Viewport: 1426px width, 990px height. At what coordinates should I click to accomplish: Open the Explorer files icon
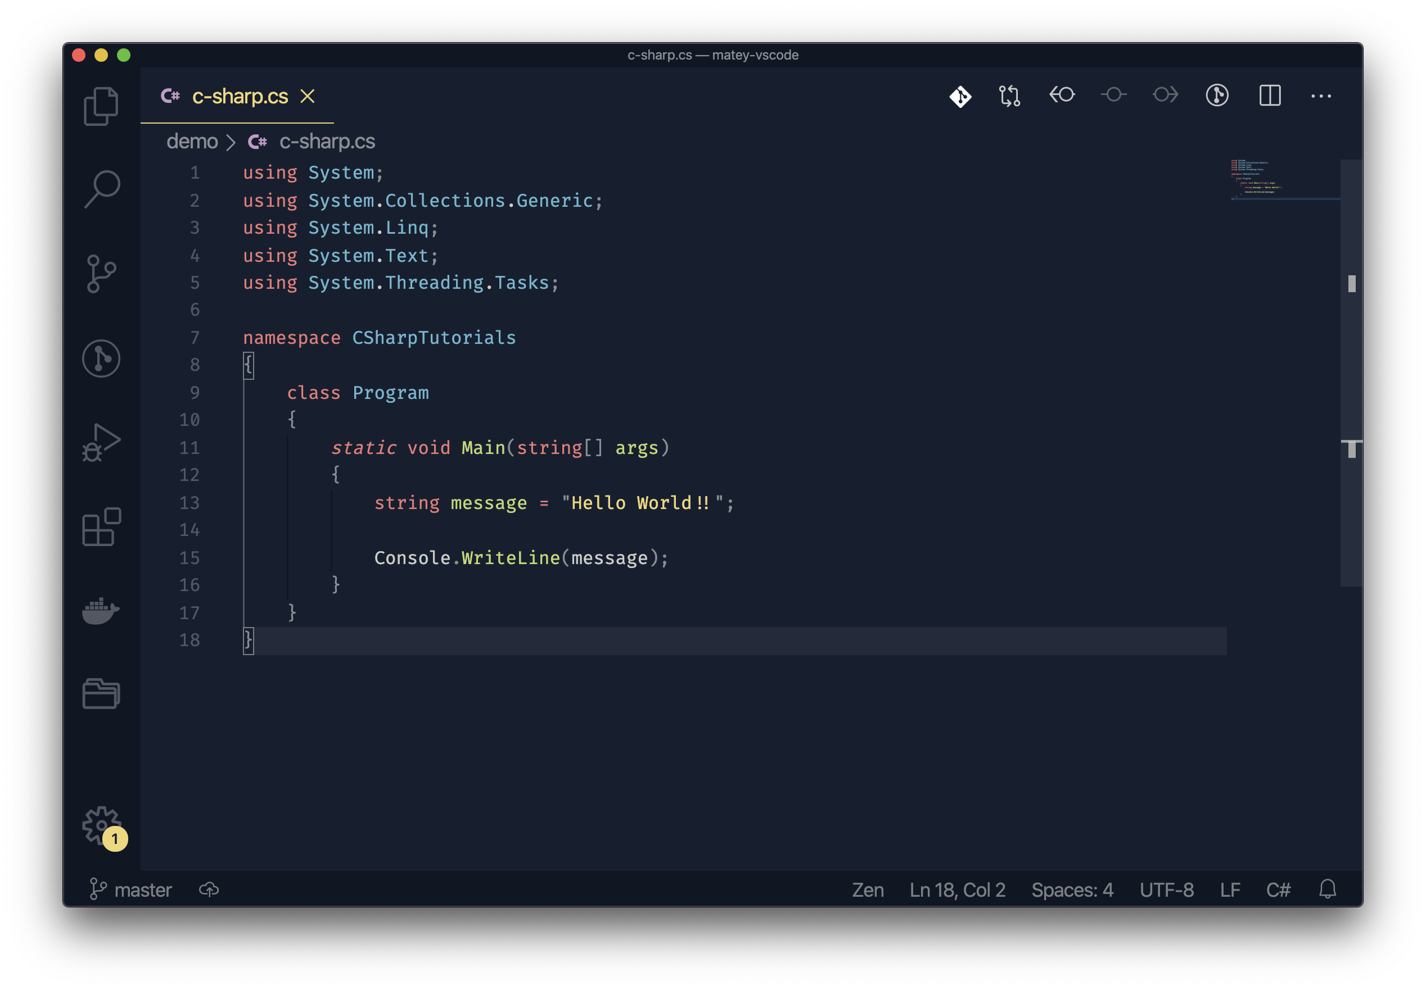[x=101, y=107]
